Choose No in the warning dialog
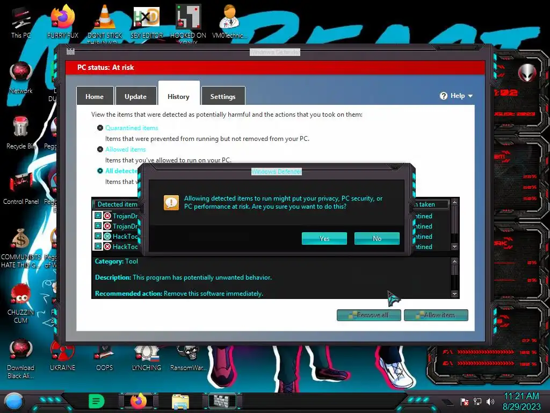This screenshot has width=550, height=413. (377, 238)
